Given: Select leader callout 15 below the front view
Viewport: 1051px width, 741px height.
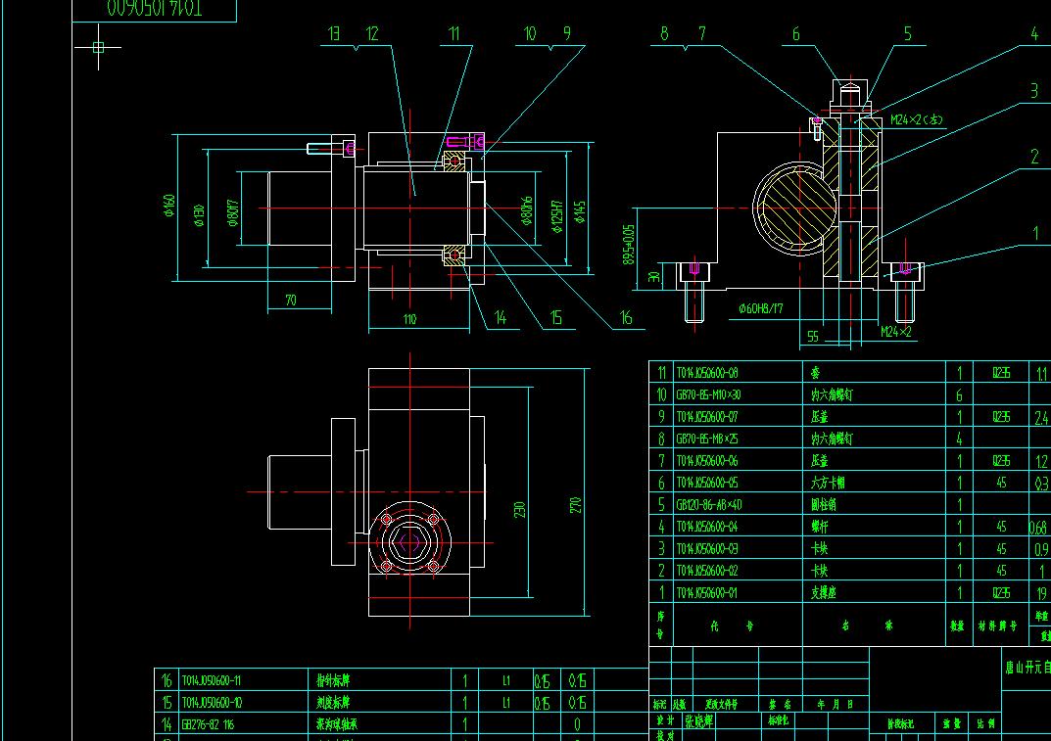Looking at the screenshot, I should [x=556, y=317].
